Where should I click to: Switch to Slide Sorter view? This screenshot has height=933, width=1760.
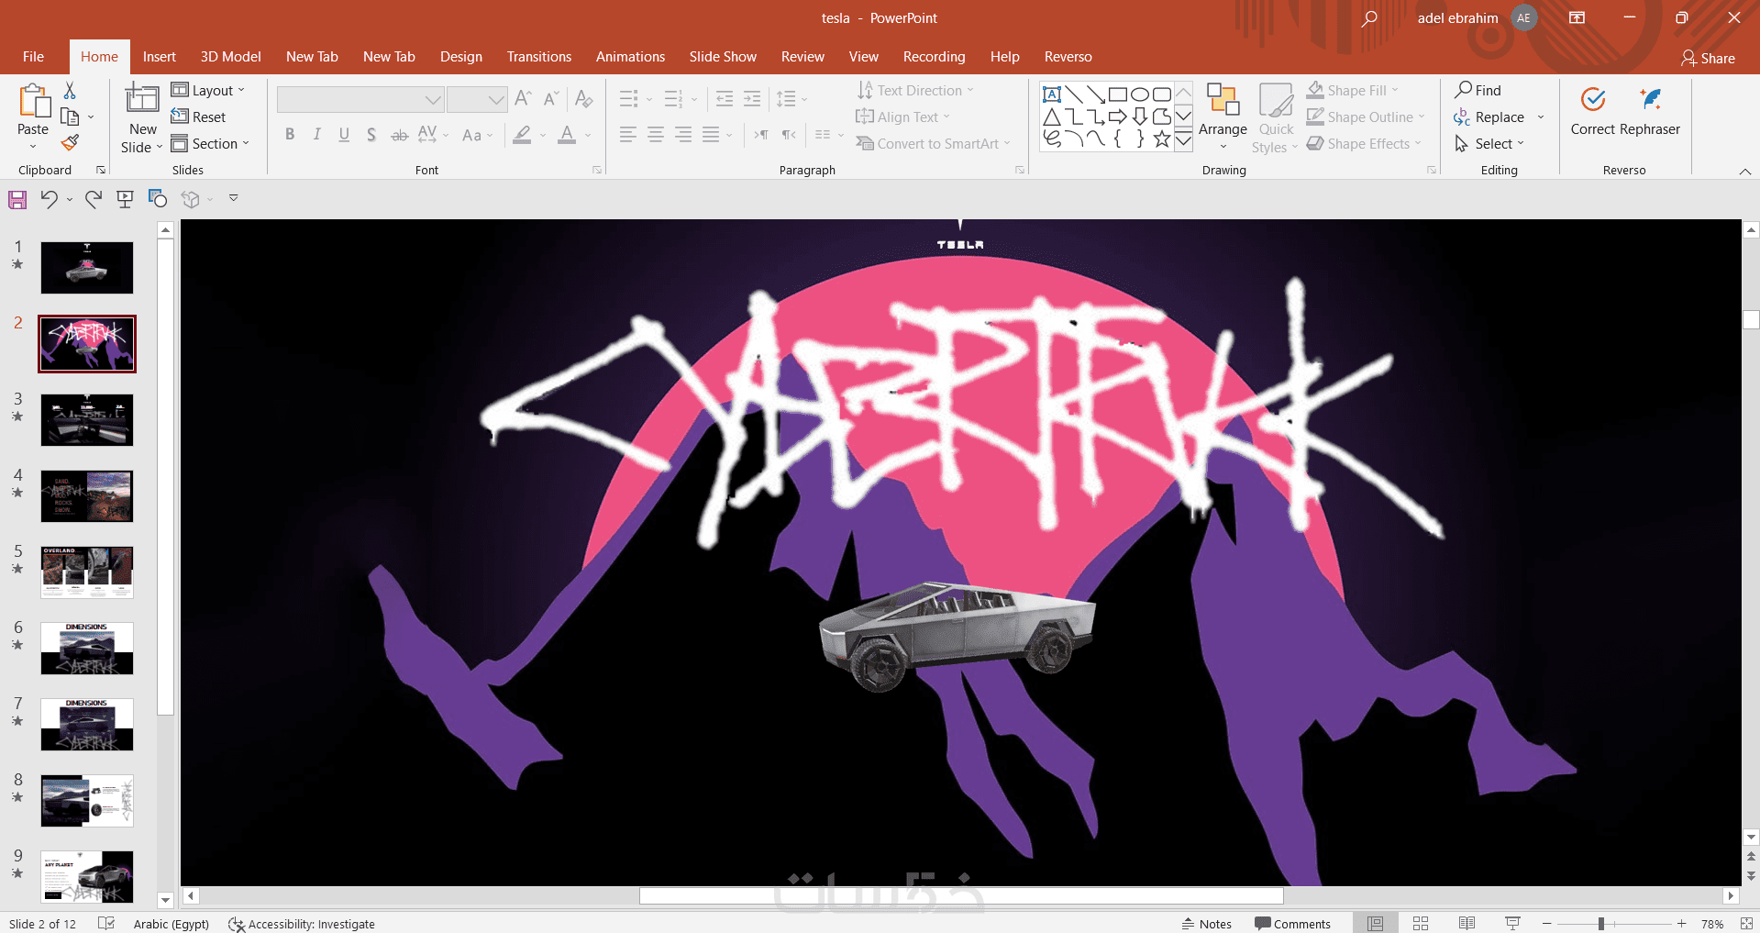(1421, 924)
